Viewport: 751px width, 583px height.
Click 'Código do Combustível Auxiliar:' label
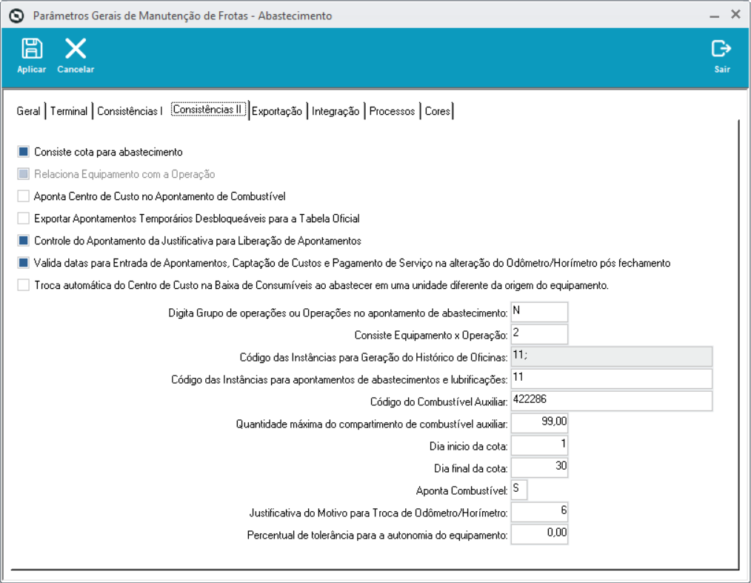point(438,402)
